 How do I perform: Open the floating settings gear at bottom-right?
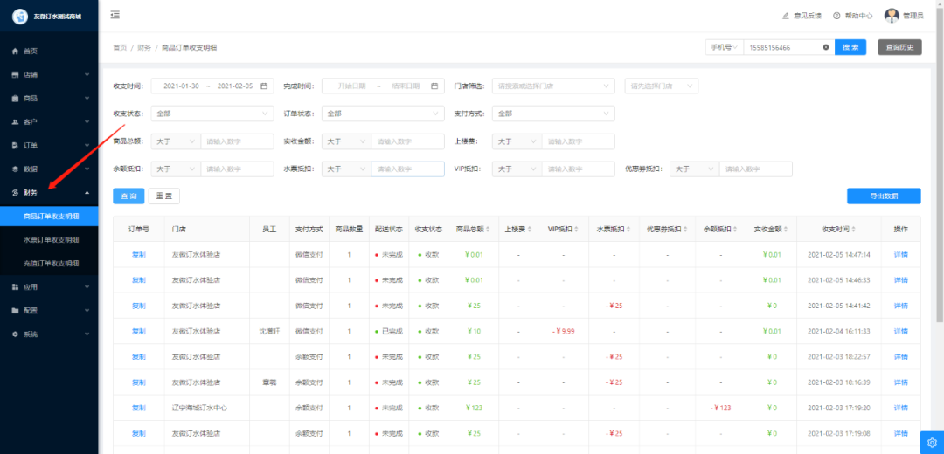pyautogui.click(x=932, y=443)
